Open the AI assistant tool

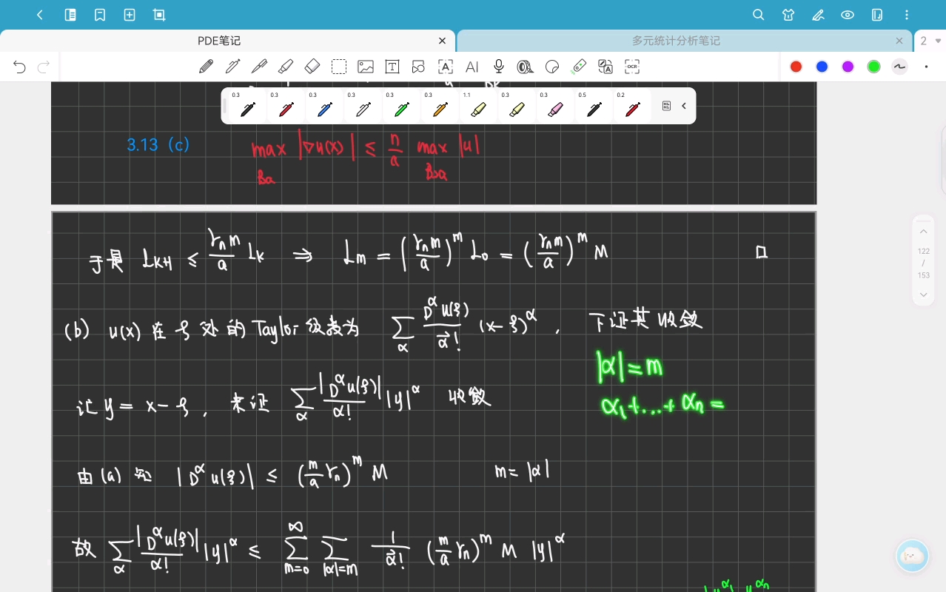pos(472,67)
